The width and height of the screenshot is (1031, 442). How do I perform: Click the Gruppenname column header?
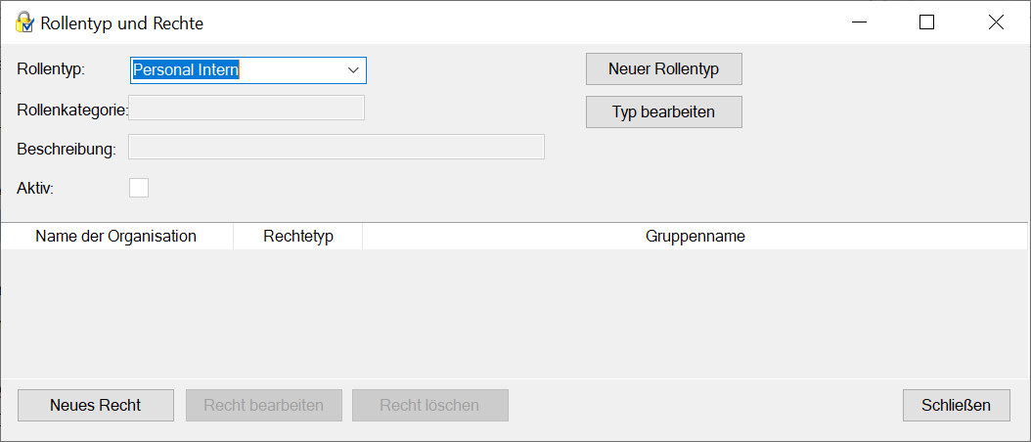[695, 237]
